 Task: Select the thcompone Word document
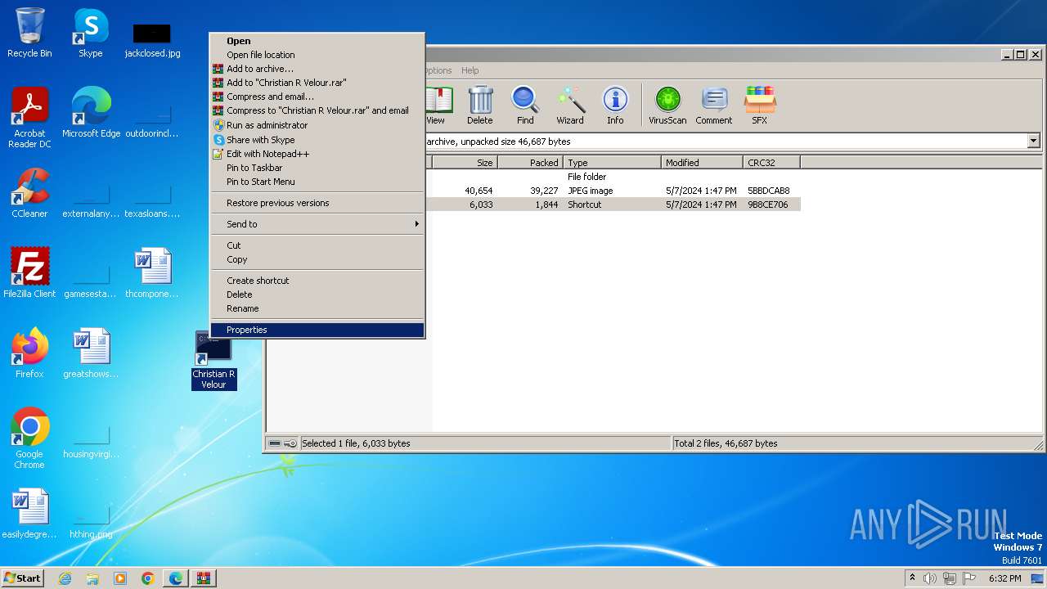tap(152, 273)
